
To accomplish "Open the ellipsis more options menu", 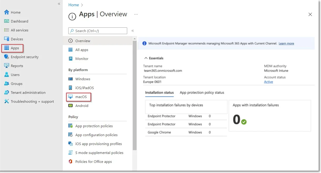I will (136, 14).
